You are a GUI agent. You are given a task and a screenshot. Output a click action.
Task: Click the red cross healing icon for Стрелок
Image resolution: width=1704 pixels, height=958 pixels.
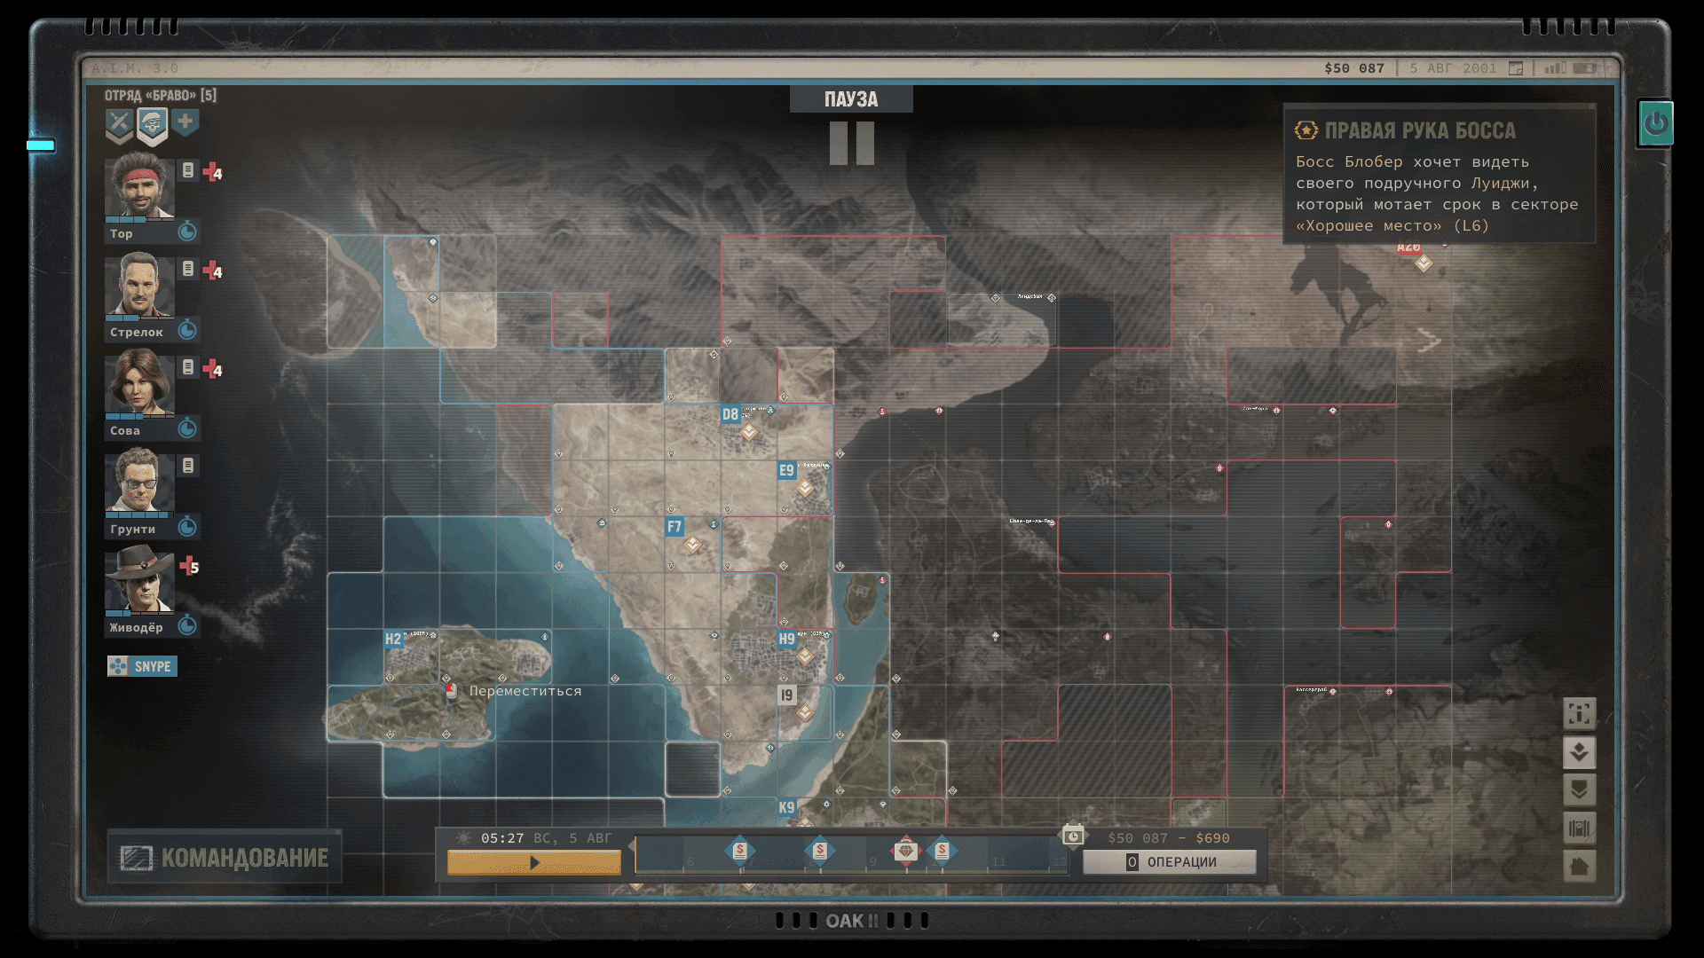(x=212, y=271)
